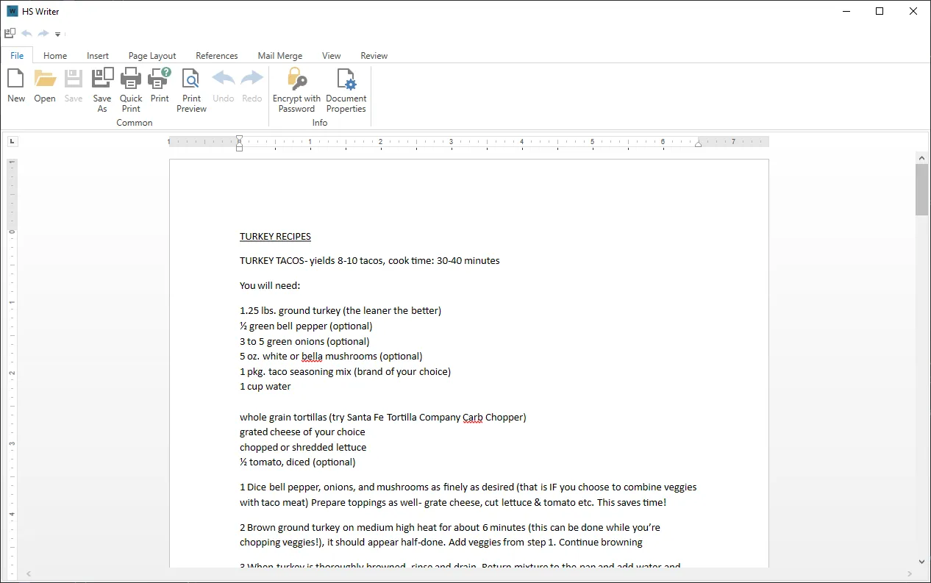Select the Quick Print icon
The height and width of the screenshot is (583, 931).
pyautogui.click(x=130, y=85)
